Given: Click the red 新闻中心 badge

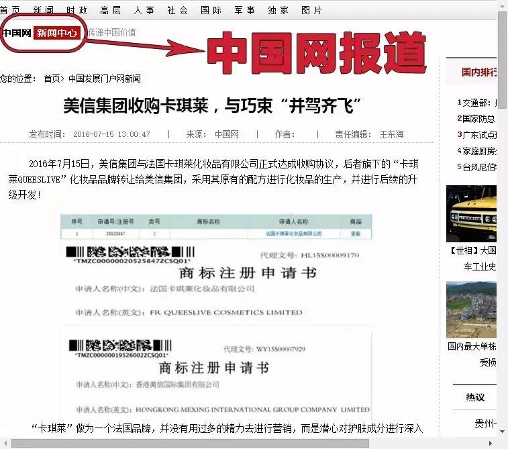Looking at the screenshot, I should click(x=56, y=33).
